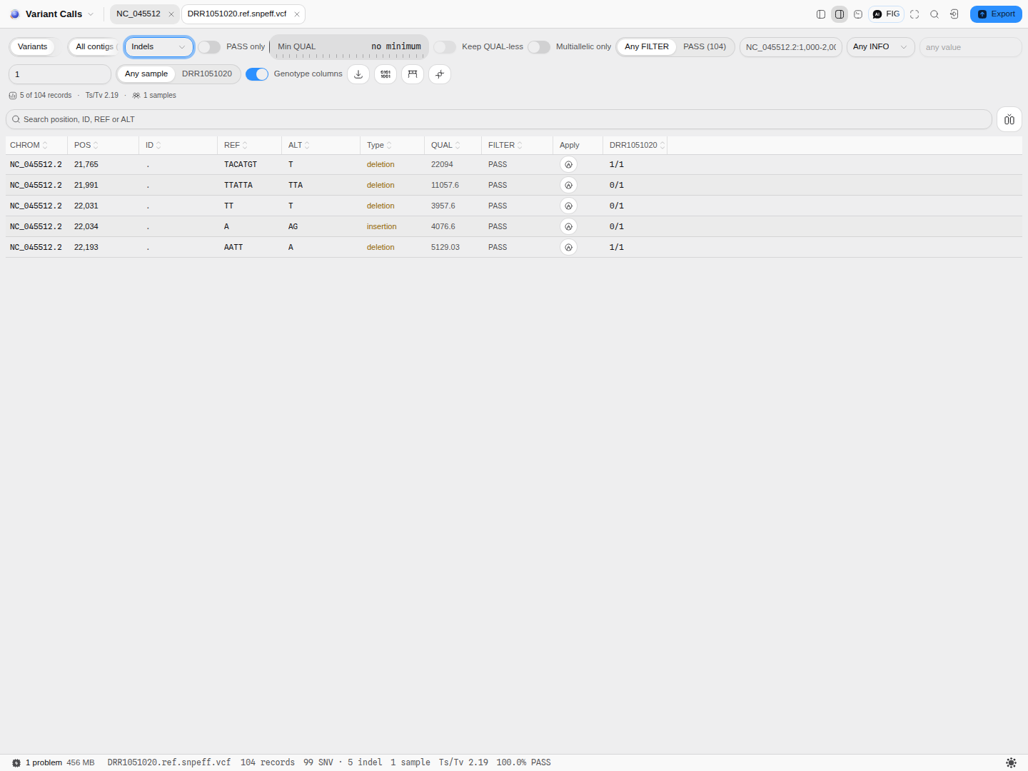Open the settings gear in the status bar
The image size is (1028, 771).
[x=16, y=762]
